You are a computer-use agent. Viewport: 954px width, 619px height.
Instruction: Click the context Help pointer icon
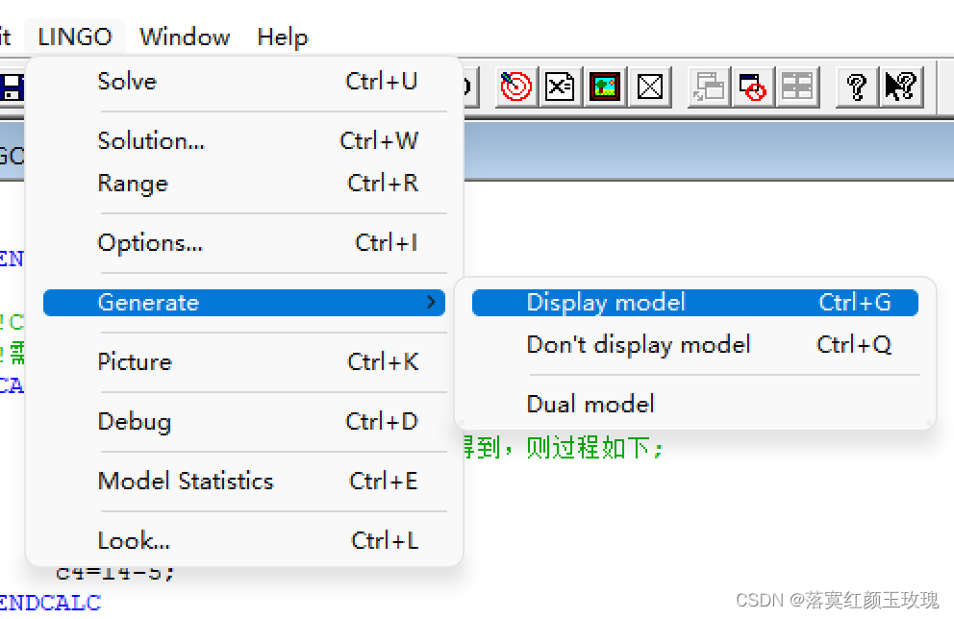pyautogui.click(x=901, y=87)
